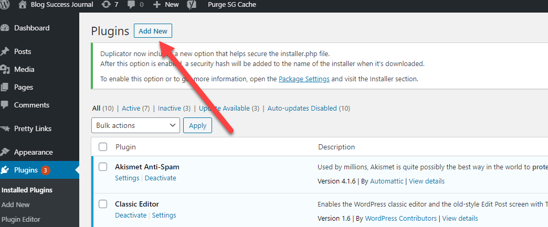Screen dimensions: 548x227
Task: Expand the + New admin bar menu
Action: [x=166, y=5]
